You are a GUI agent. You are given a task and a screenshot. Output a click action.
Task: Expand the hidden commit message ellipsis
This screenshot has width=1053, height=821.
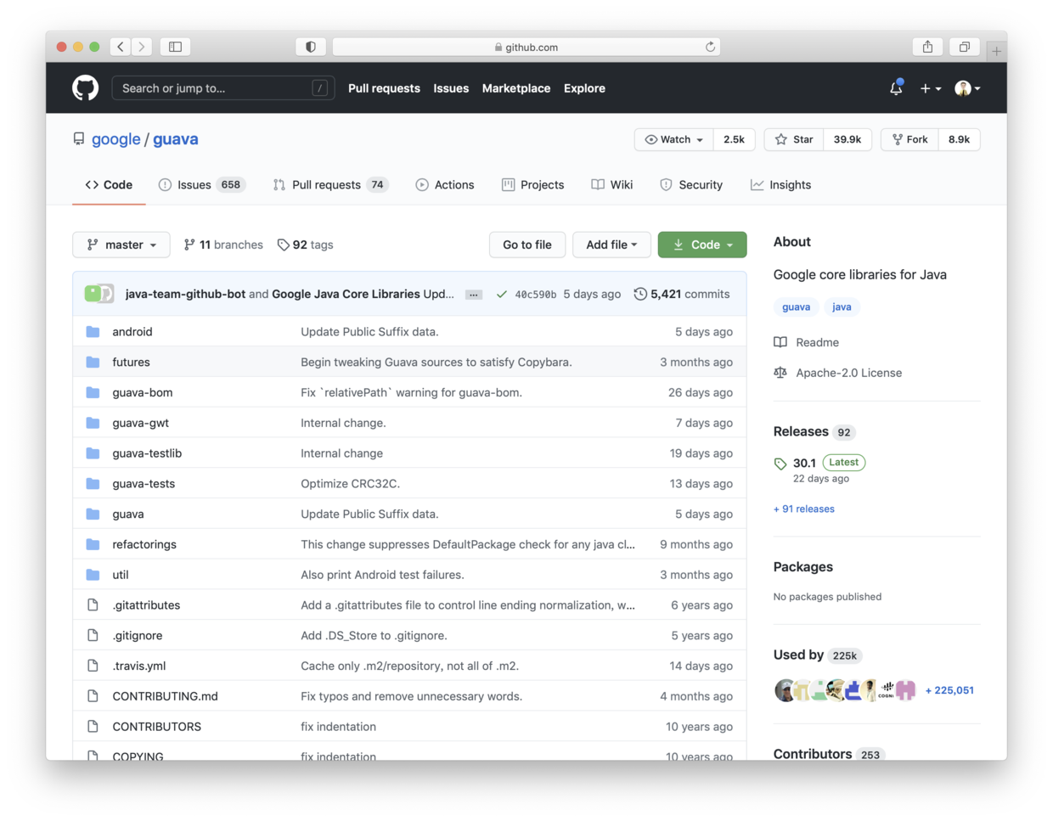click(x=474, y=295)
